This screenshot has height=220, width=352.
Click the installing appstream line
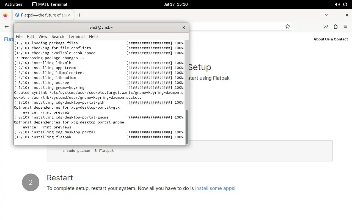point(99,68)
